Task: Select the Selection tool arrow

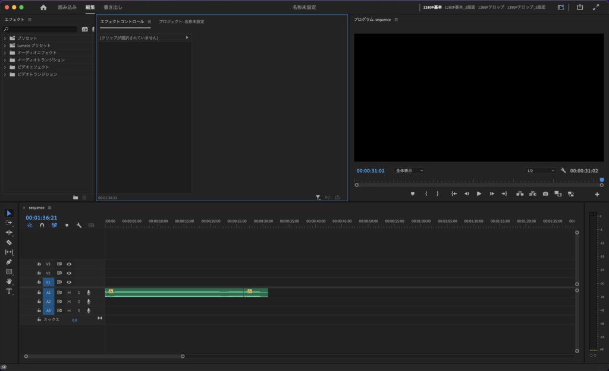Action: 9,213
